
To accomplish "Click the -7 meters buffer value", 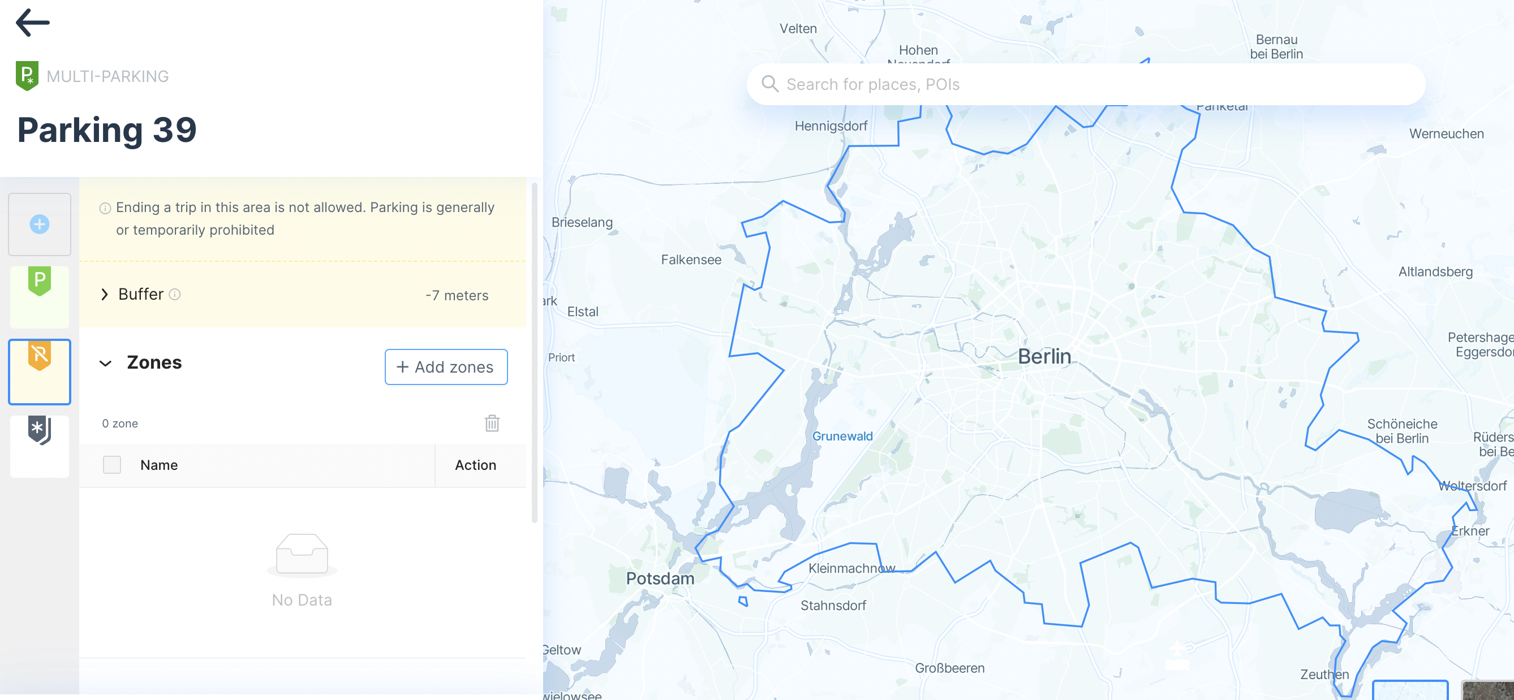I will (457, 295).
